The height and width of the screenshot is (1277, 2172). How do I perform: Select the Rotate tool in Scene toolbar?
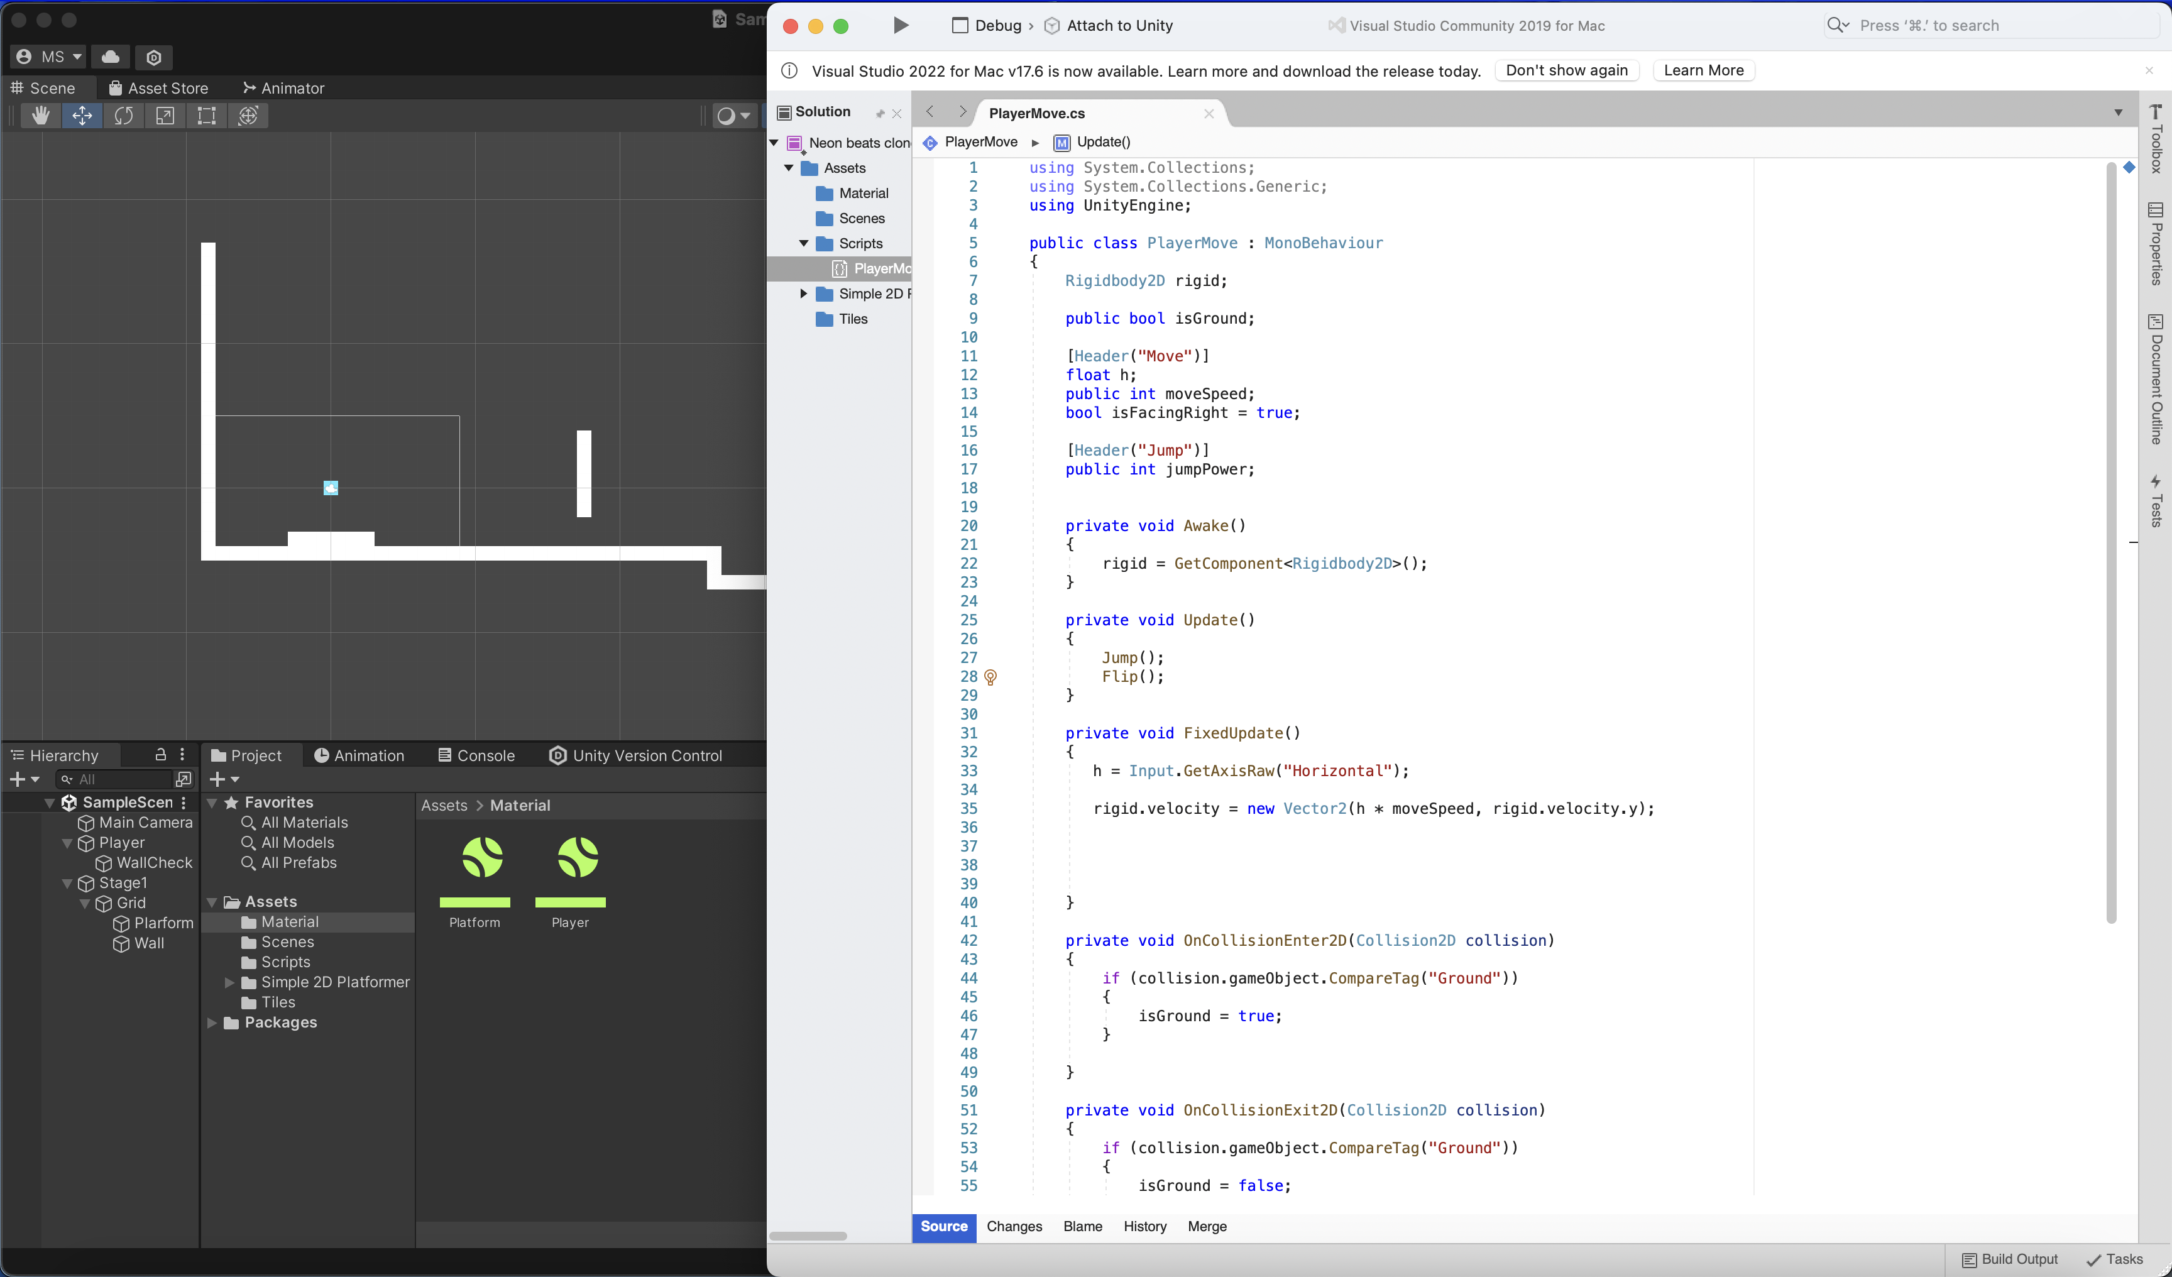[123, 116]
